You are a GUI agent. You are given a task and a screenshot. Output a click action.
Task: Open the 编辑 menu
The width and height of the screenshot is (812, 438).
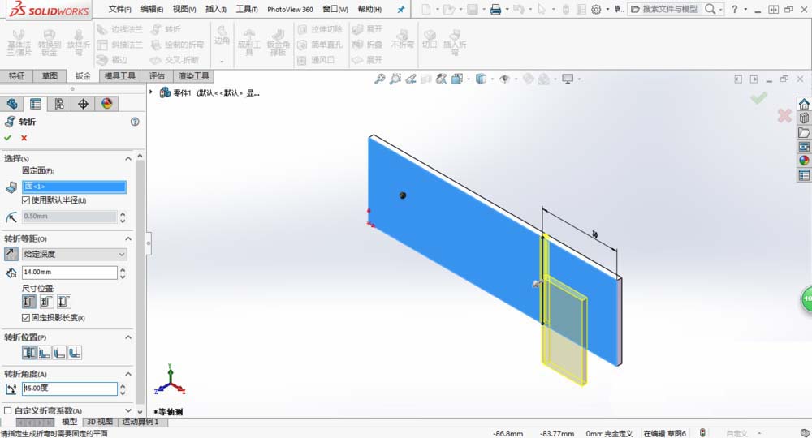pos(152,9)
